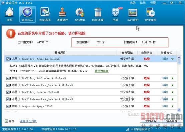Uncheck the Win32.Troj.Generic row checkbox
This screenshot has width=185, height=132.
[x=8, y=92]
